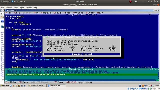Click the VirtualBox shared folders status icon
Image resolution: width=160 pixels, height=90 pixels.
[x=140, y=89]
